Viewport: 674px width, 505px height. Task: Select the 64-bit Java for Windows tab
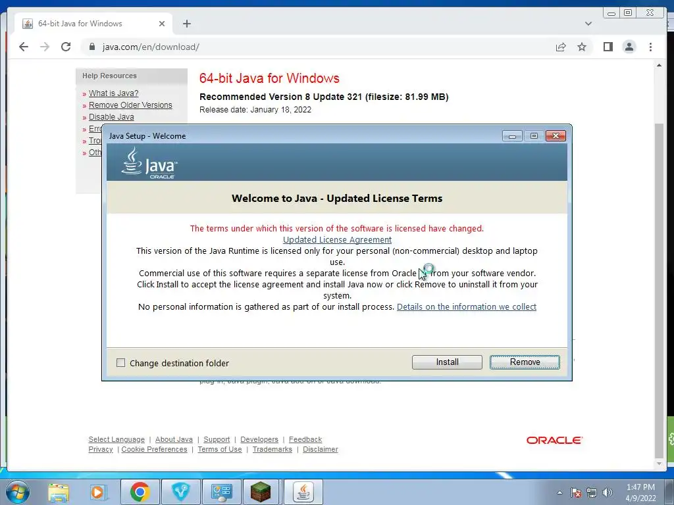(x=93, y=24)
